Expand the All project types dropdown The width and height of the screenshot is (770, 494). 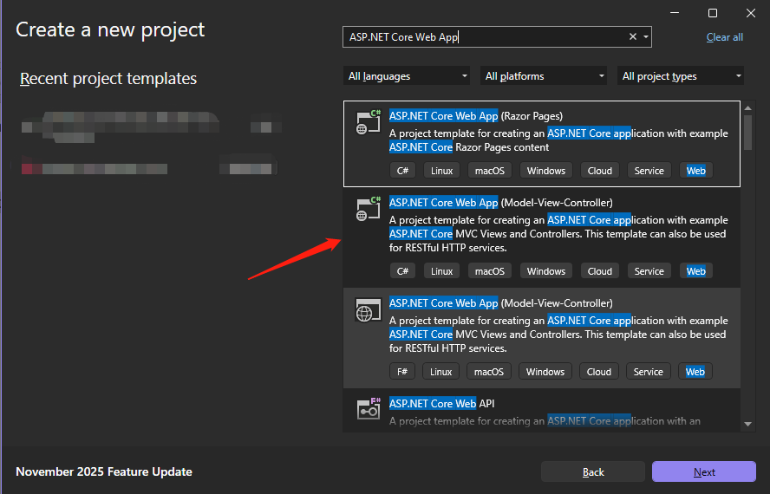click(x=682, y=76)
